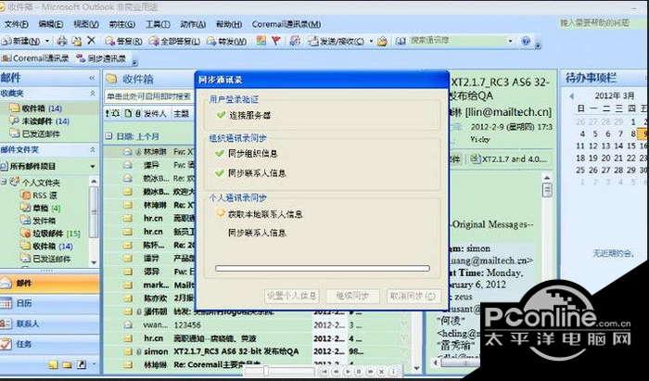This screenshot has height=381, width=649.
Task: Click the 答复(R) reply button
Action: coord(123,41)
